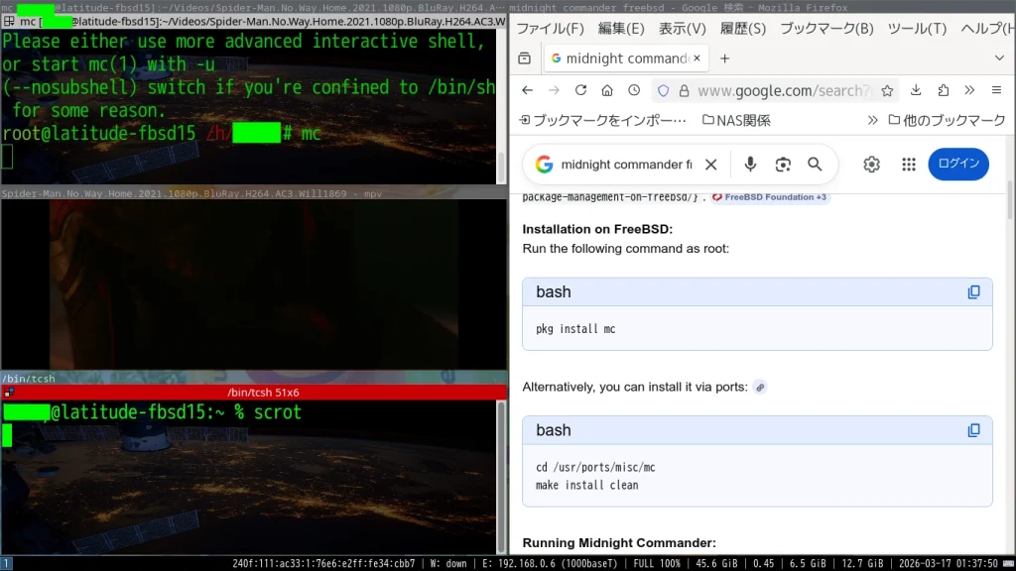The image size is (1016, 571).
Task: Start Google voice search with microphone
Action: pos(750,165)
